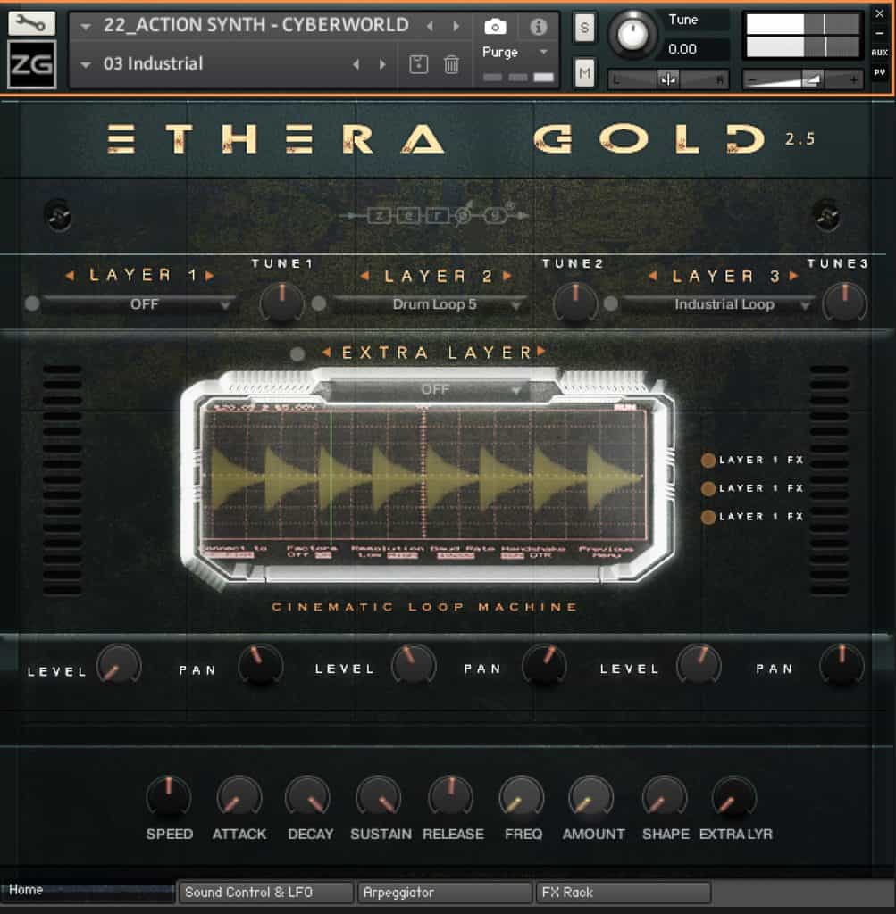896x914 pixels.
Task: Open the instrument info icon
Action: tap(538, 26)
